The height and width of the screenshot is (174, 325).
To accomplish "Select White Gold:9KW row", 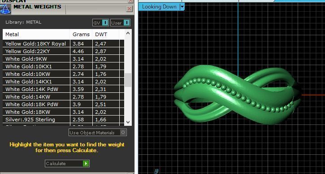I will coord(63,59).
